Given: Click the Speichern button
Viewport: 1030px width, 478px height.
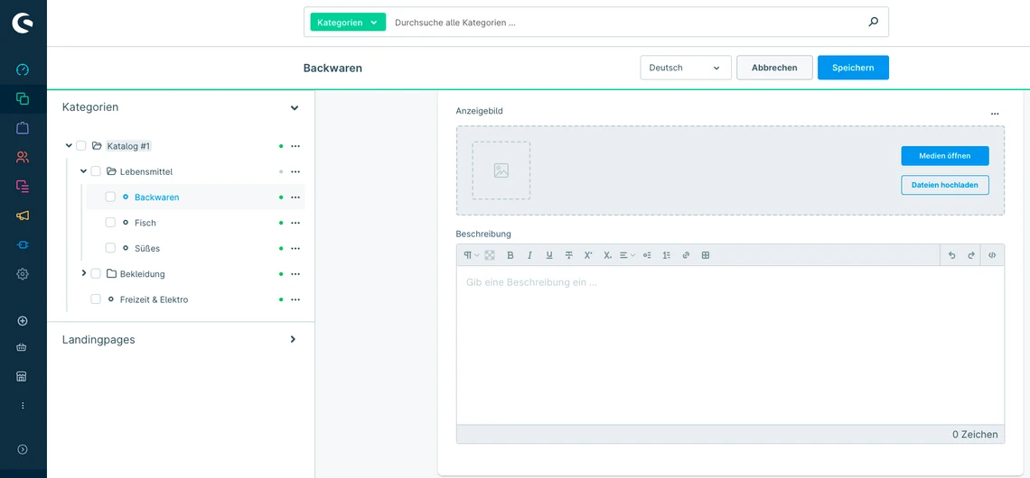Looking at the screenshot, I should [852, 68].
